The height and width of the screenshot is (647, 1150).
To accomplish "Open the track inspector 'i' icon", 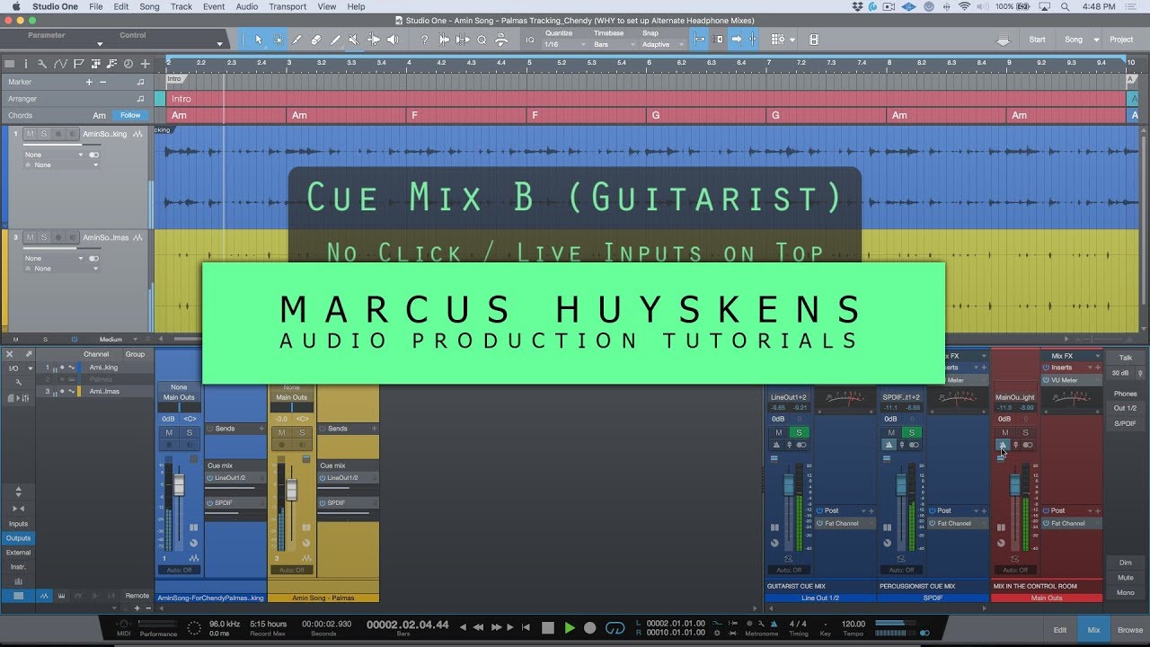I will click(27, 64).
